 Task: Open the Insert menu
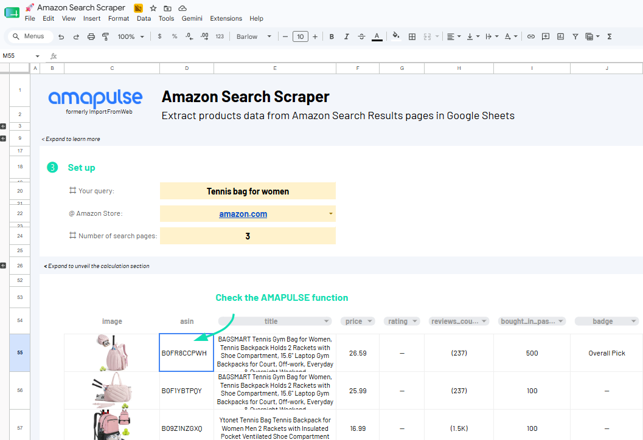92,18
